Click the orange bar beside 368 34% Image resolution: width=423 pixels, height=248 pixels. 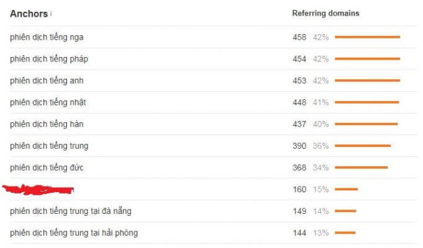(x=361, y=167)
